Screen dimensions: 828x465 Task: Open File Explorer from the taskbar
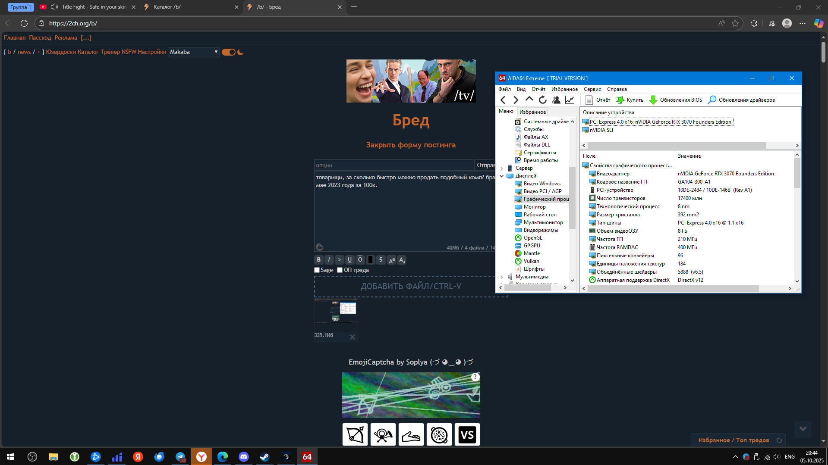point(54,456)
